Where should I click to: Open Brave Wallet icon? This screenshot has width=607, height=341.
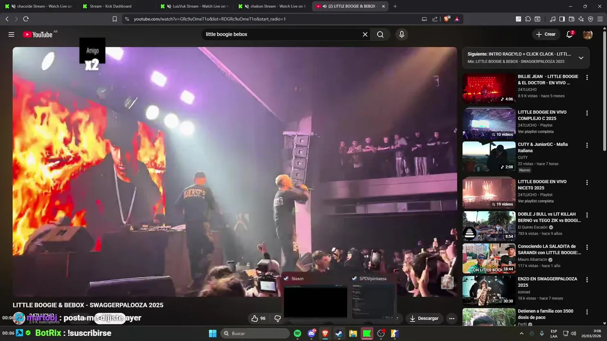pos(571,19)
